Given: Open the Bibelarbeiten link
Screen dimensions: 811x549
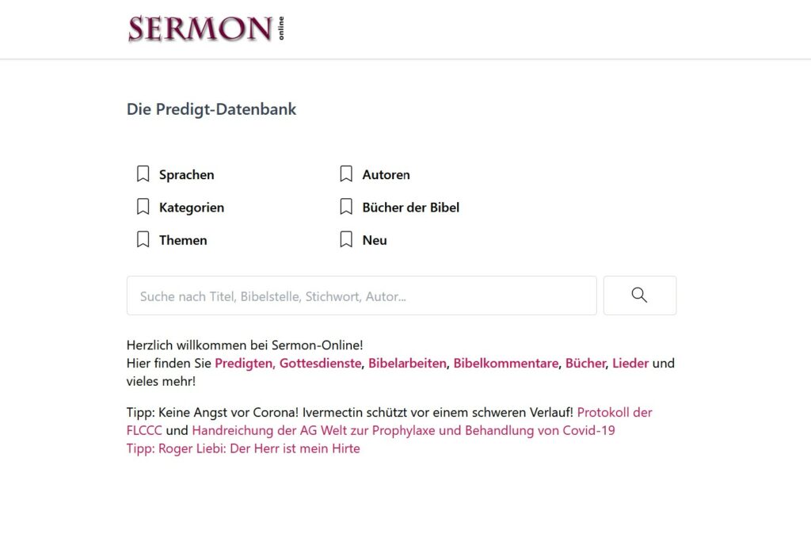Looking at the screenshot, I should 408,364.
